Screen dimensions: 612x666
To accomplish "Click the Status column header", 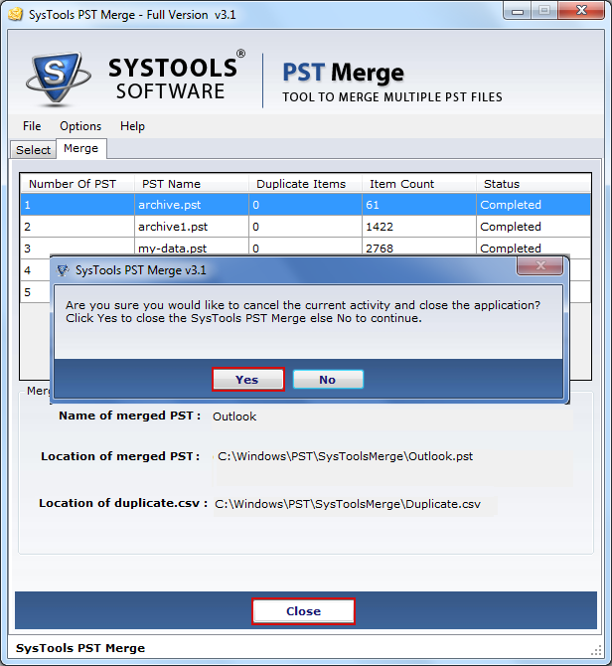I will [x=534, y=184].
